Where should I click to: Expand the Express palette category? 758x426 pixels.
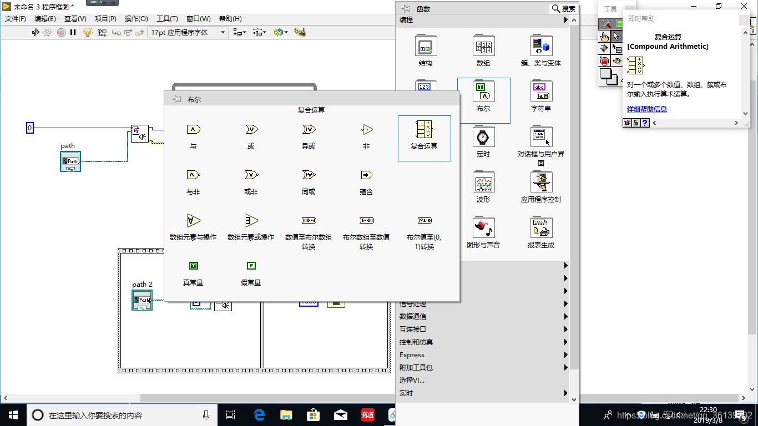[x=484, y=355]
